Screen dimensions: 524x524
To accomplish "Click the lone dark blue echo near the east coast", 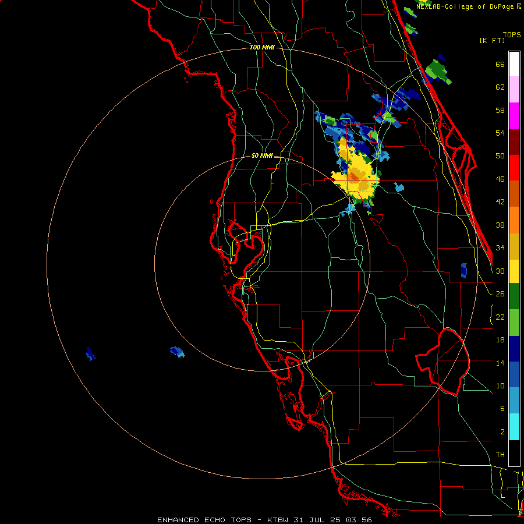I will 463,270.
